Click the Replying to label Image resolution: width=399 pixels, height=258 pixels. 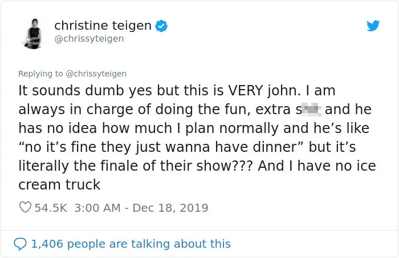click(40, 74)
